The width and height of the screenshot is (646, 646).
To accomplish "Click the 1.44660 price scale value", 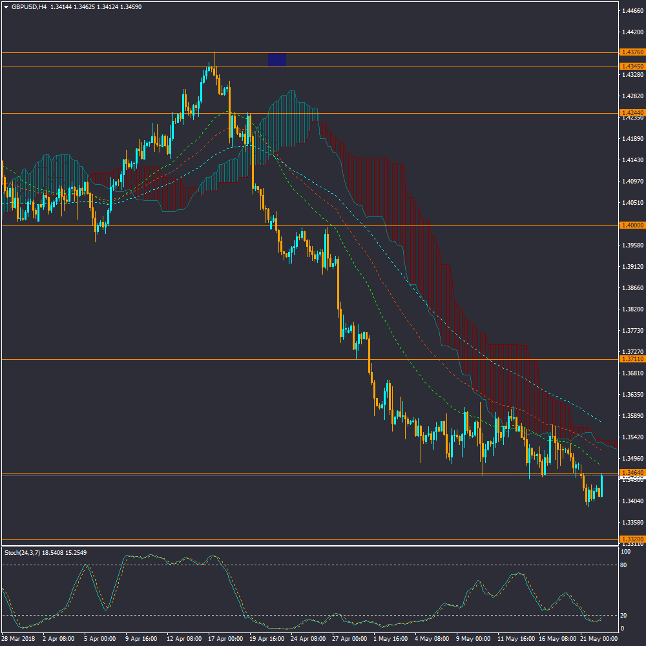I will coord(631,11).
